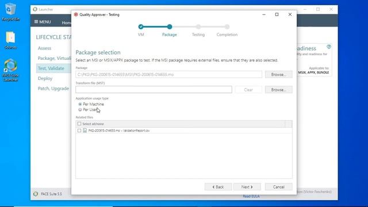Browse for the package file
Screen dimensions: 368x207
pyautogui.click(x=278, y=74)
